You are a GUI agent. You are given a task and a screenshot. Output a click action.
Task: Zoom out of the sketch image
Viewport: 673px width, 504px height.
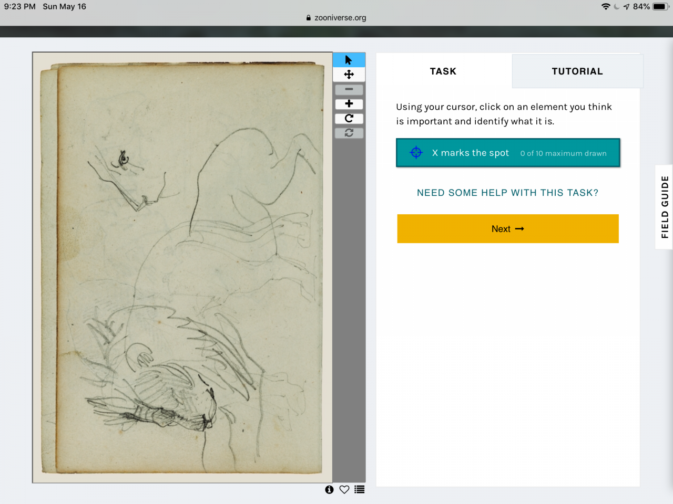tap(349, 89)
